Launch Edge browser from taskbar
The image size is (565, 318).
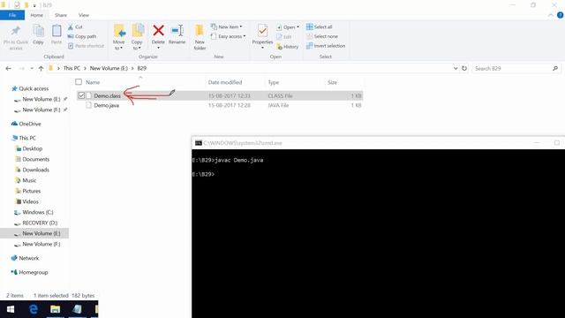(34, 309)
